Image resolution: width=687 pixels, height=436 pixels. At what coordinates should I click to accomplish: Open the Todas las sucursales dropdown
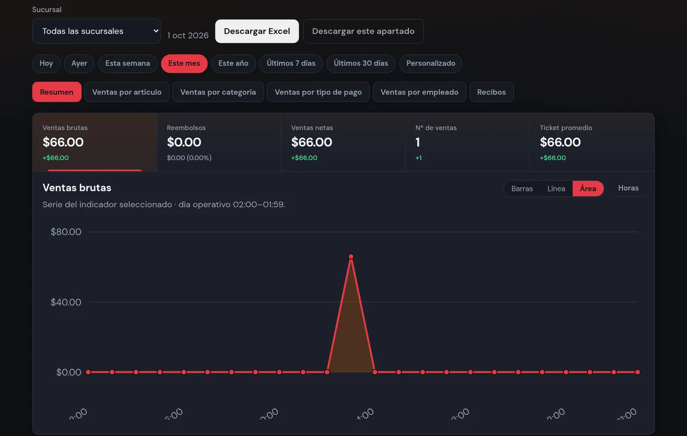96,31
